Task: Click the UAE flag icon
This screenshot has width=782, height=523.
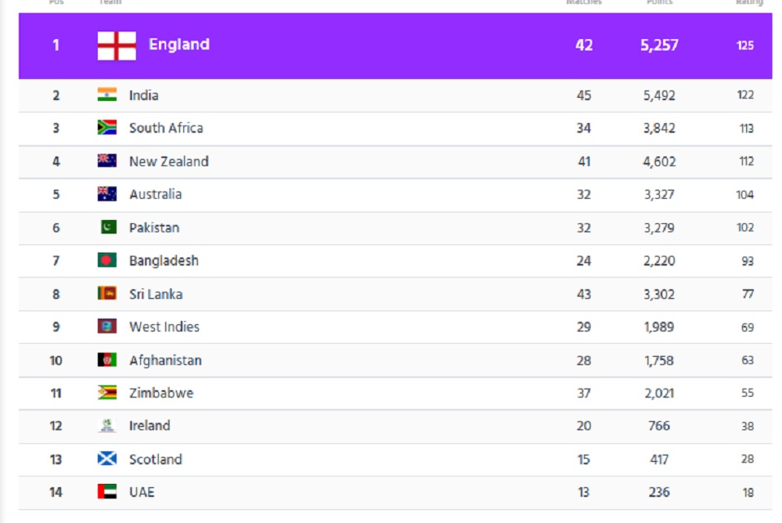Action: click(107, 492)
